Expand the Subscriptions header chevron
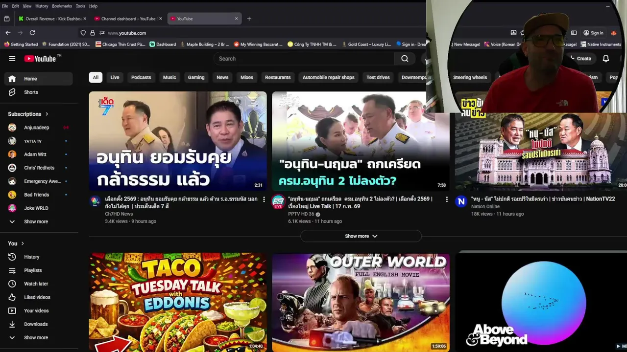This screenshot has height=352, width=627. tap(47, 114)
